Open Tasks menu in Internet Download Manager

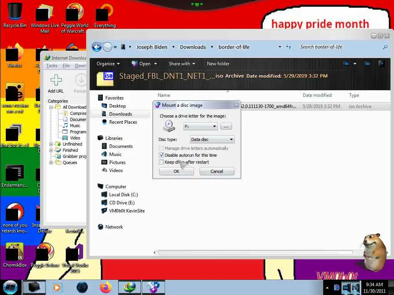52,66
